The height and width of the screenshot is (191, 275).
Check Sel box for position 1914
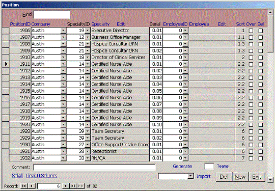(x=261, y=85)
